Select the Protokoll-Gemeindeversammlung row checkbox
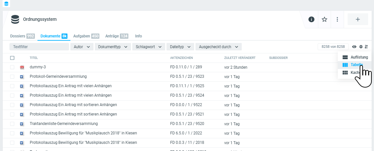Image resolution: width=374 pixels, height=151 pixels. (12, 77)
